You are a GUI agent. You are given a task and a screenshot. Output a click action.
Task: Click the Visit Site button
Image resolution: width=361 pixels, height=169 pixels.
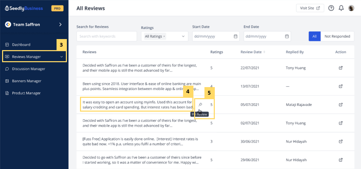[x=310, y=8]
